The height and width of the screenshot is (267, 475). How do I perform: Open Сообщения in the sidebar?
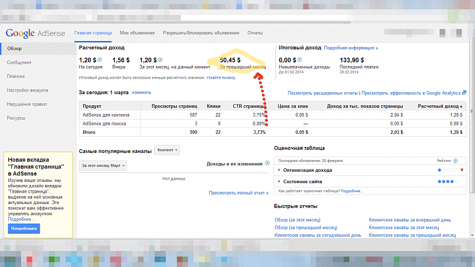tap(19, 62)
